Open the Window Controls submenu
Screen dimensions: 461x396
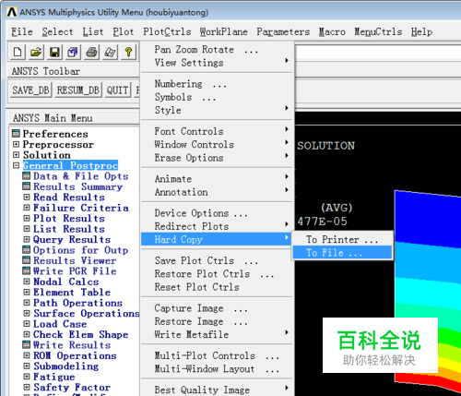click(x=217, y=144)
